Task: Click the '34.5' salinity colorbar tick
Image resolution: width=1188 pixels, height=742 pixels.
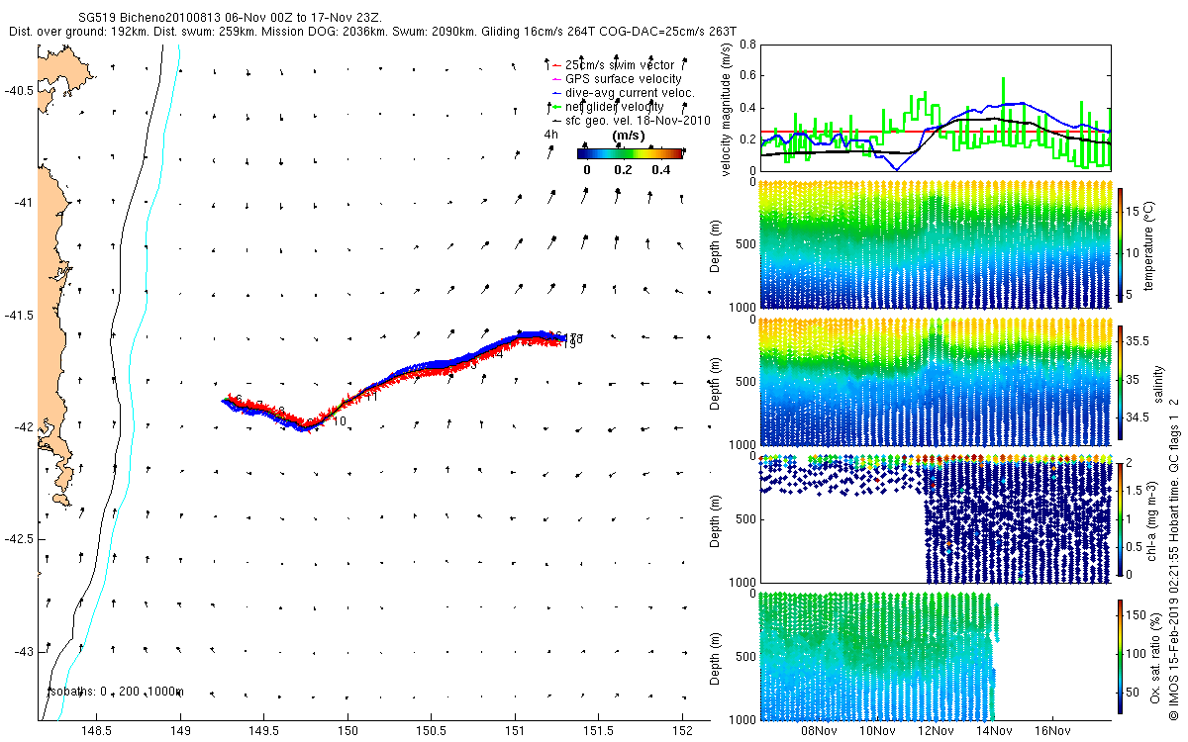Action: point(1137,417)
